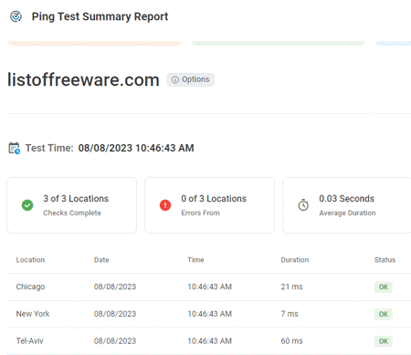The width and height of the screenshot is (411, 355).
Task: Click the Errors From label
Action: coord(200,213)
